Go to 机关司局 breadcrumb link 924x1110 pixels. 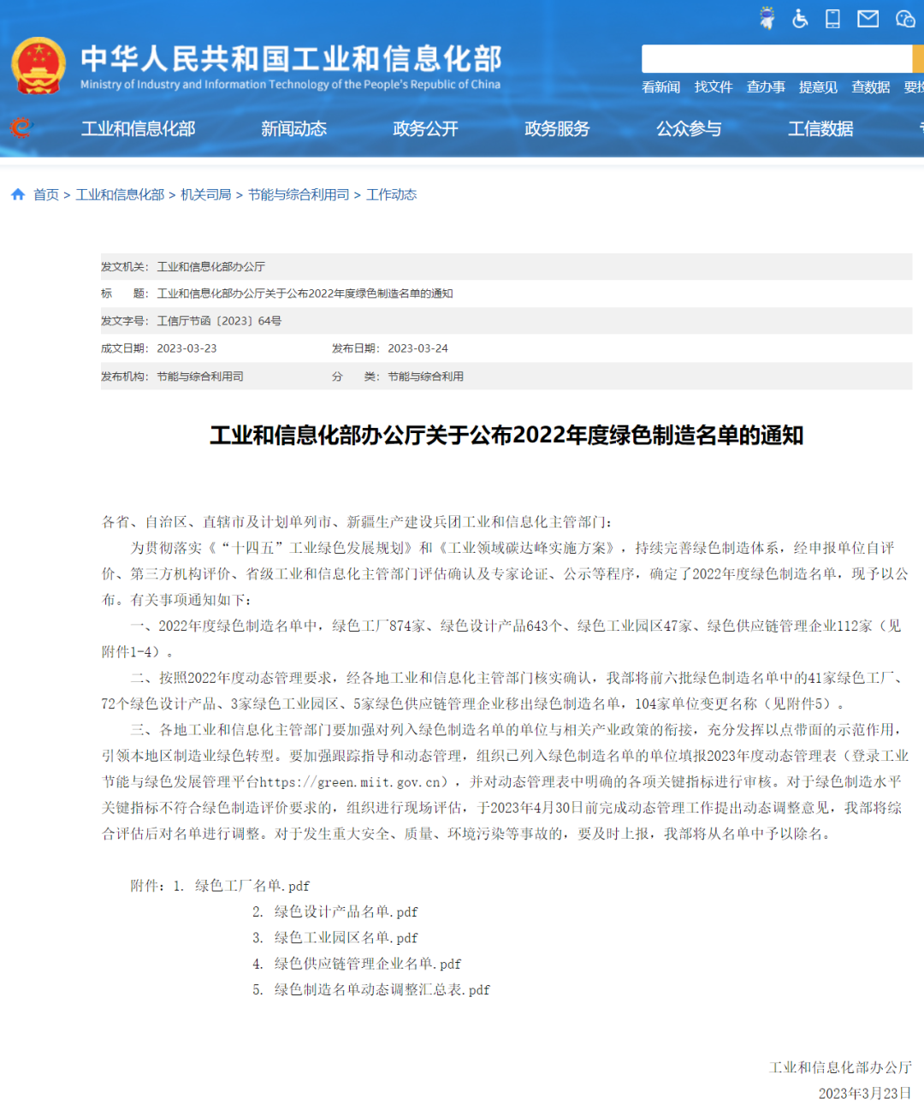[x=206, y=195]
